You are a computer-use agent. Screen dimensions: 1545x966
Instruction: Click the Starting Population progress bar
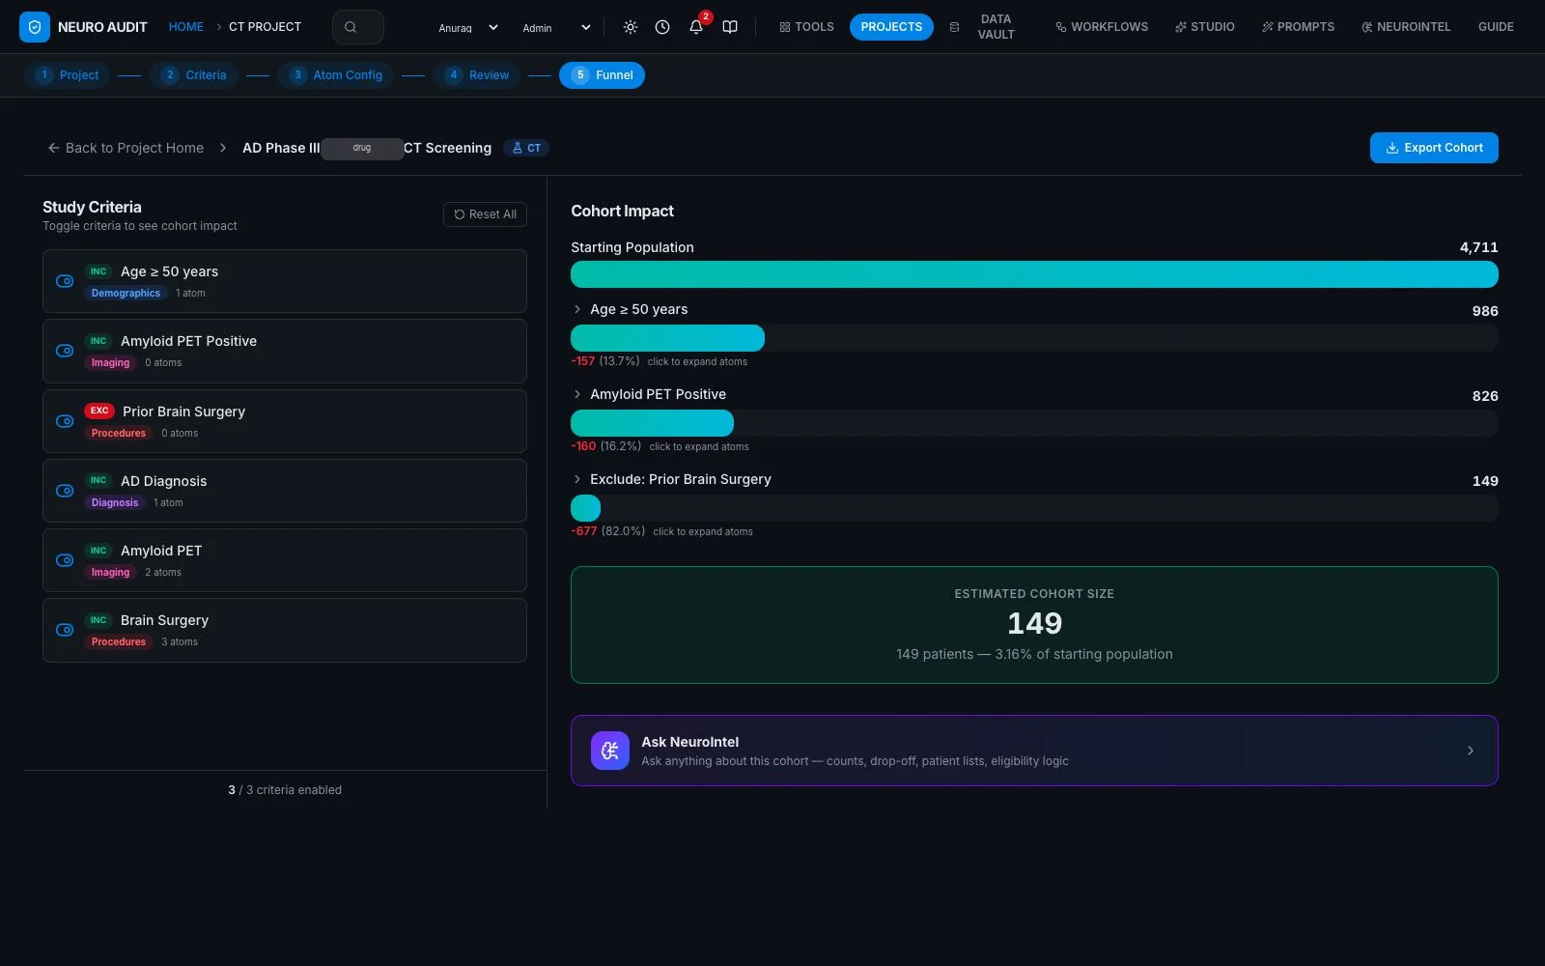1034,274
